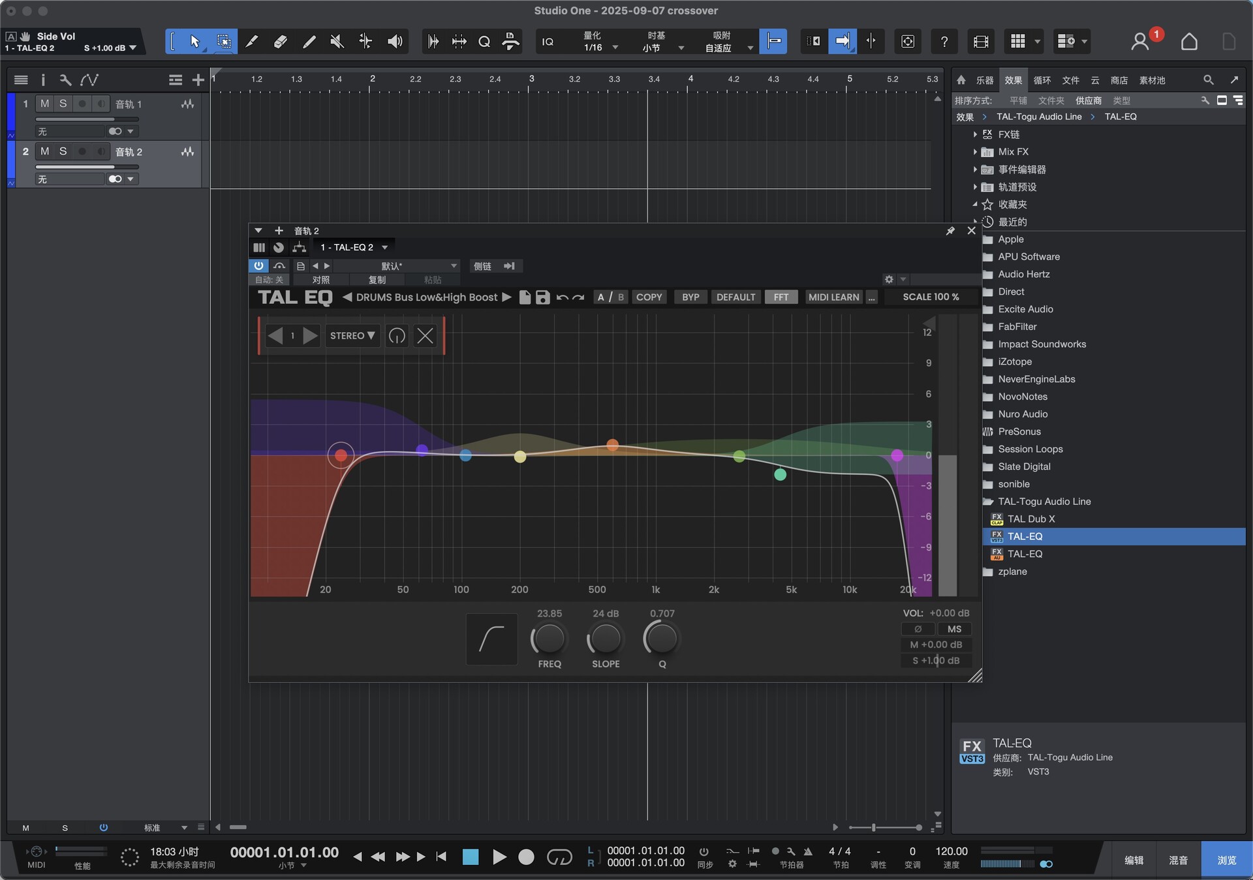Sort browser by 类型
1253x880 pixels.
pyautogui.click(x=1121, y=100)
